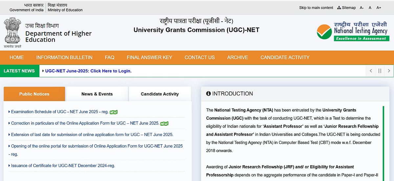Open Issuance of Certificate December 2024 notice
394x181 pixels.
tap(63, 166)
